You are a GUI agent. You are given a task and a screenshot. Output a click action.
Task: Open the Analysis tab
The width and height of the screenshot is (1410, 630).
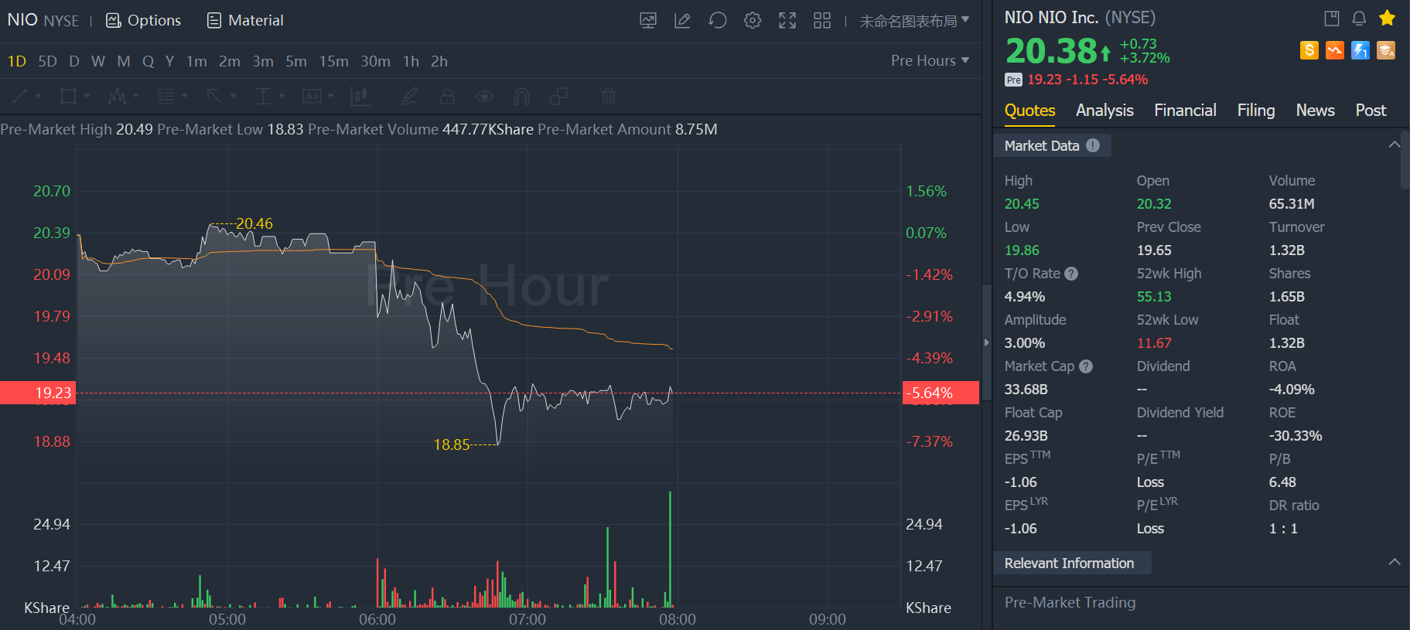[x=1104, y=111]
